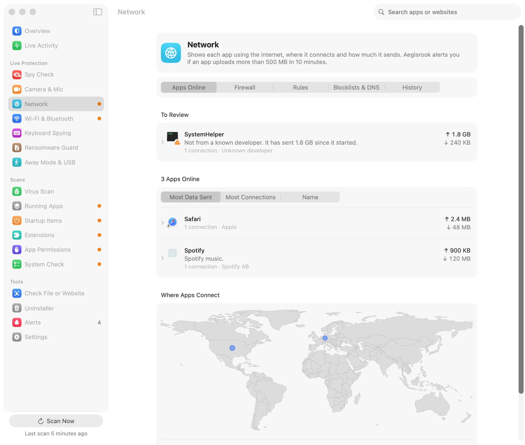Open Keyboard Spying protection

pyautogui.click(x=56, y=133)
